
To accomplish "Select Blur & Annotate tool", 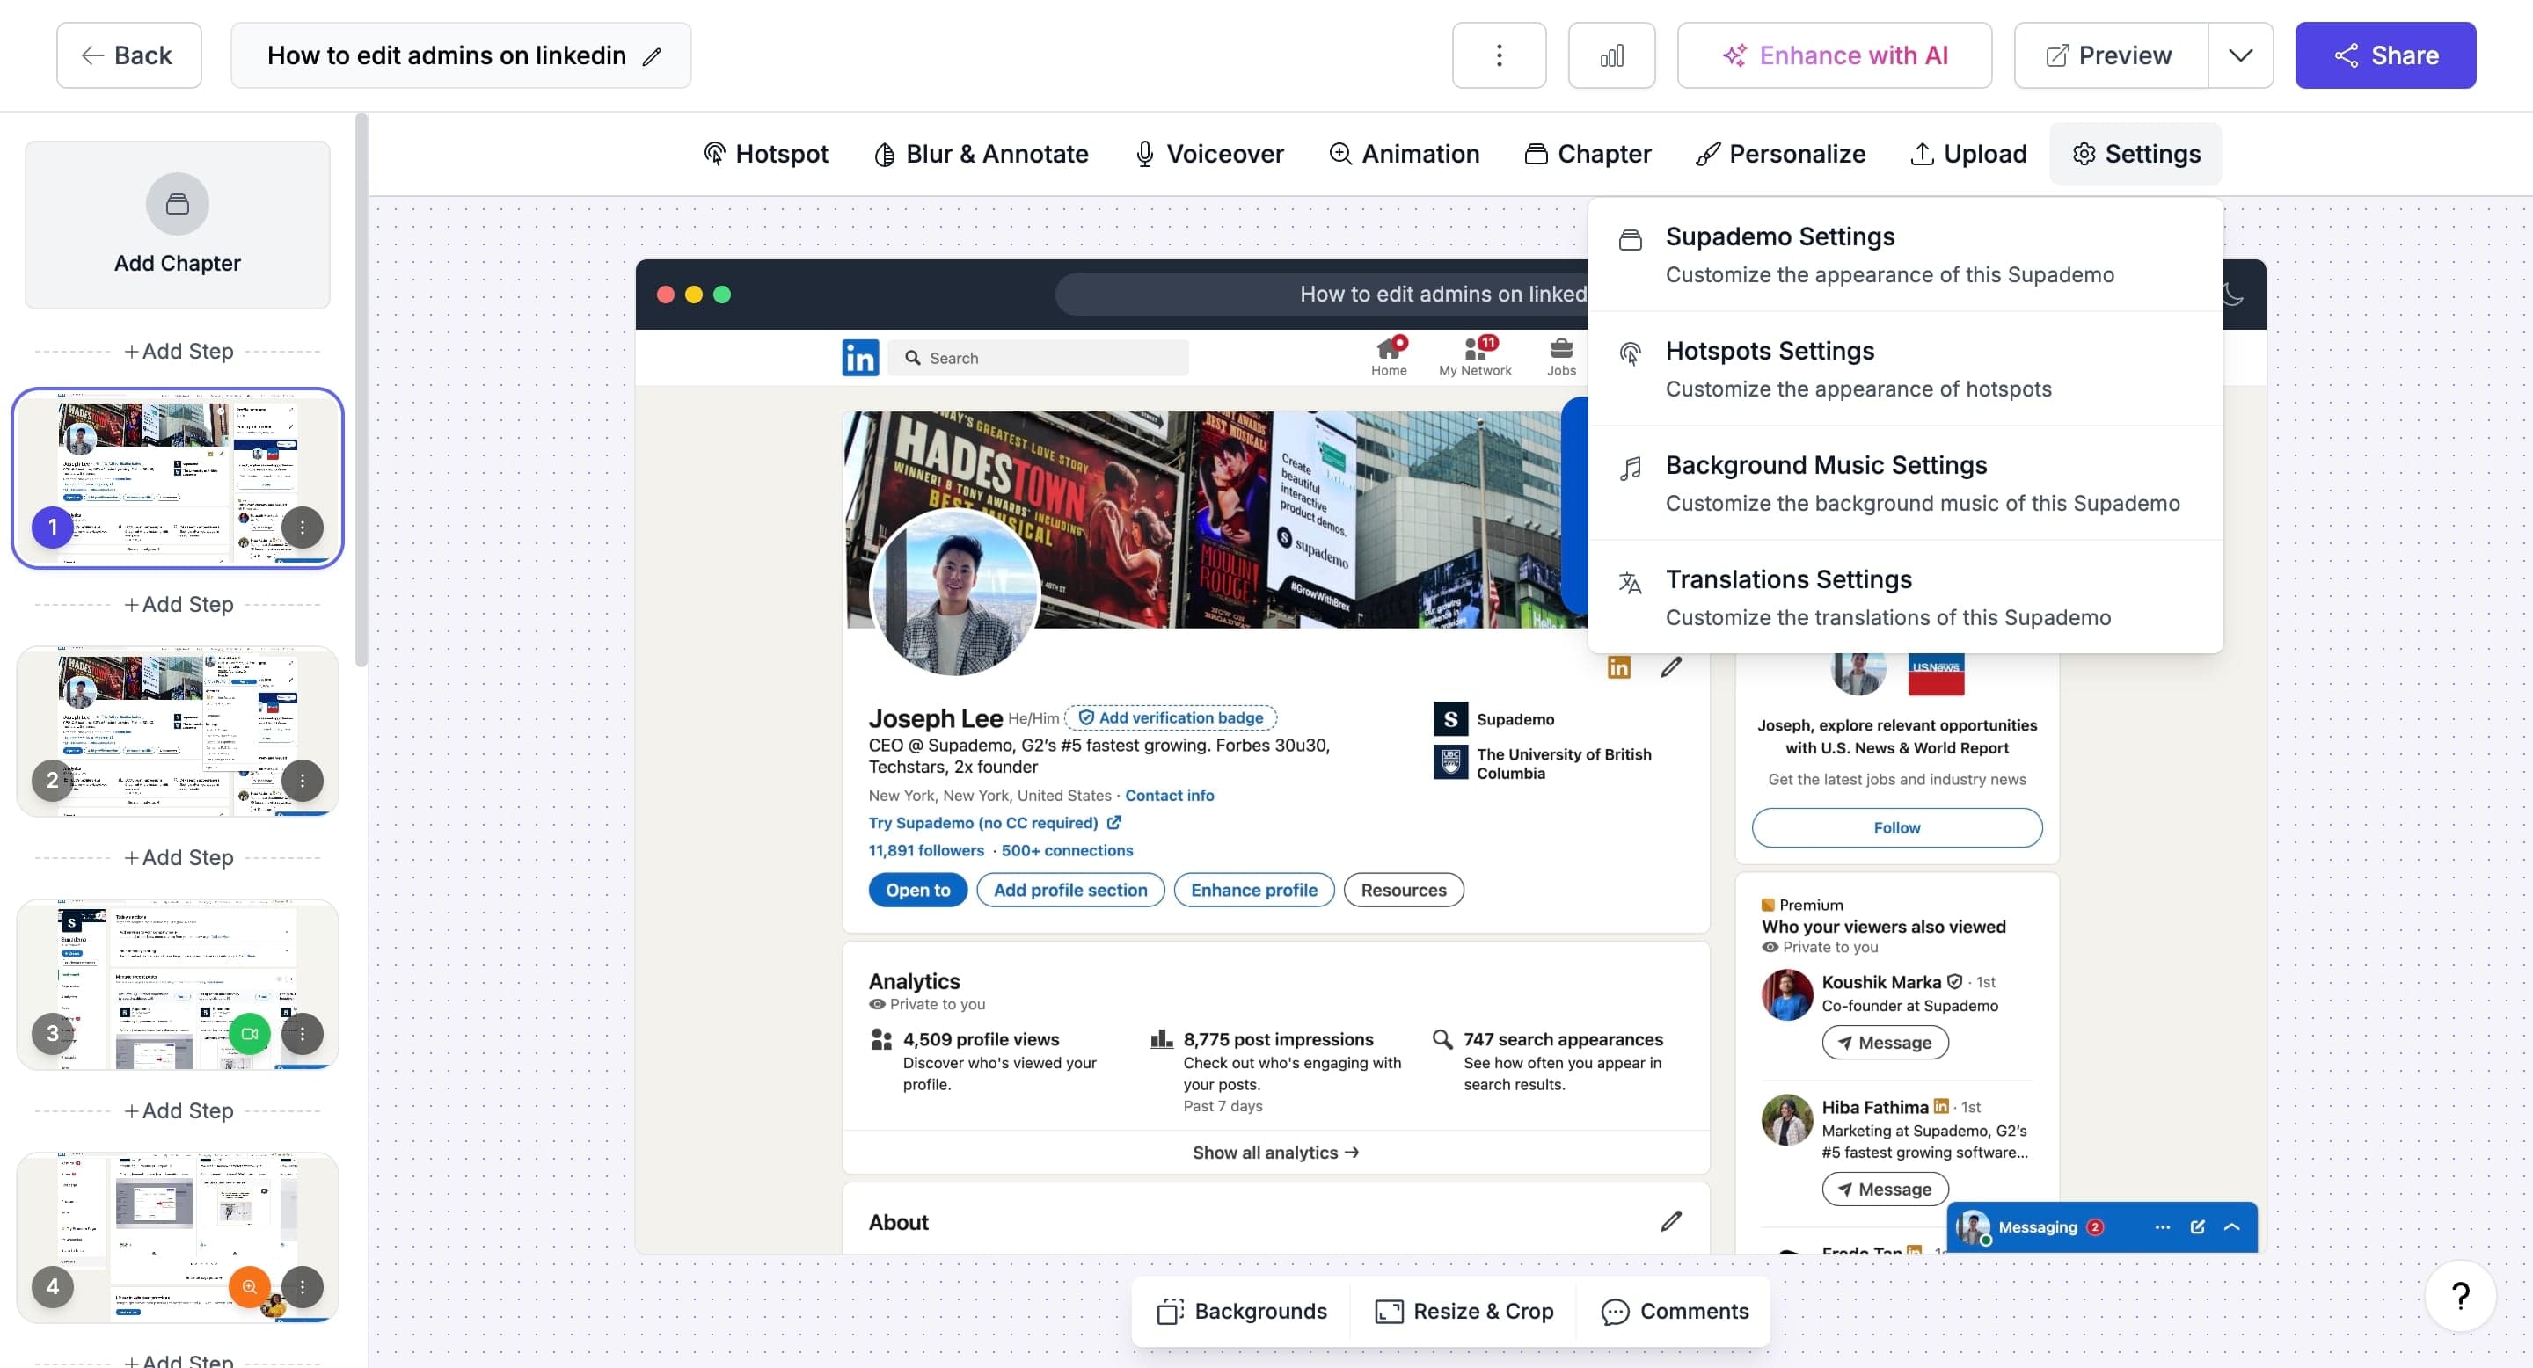I will [x=982, y=154].
